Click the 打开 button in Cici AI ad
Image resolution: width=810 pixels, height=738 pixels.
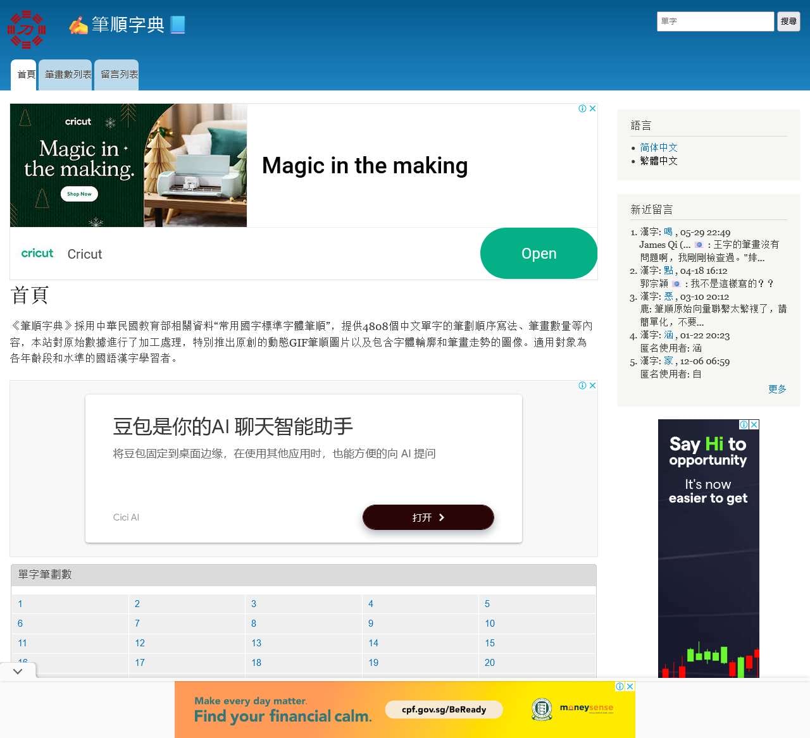[428, 517]
